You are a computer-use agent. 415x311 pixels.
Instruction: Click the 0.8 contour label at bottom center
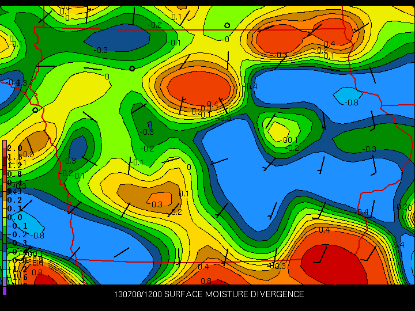coord(206,282)
